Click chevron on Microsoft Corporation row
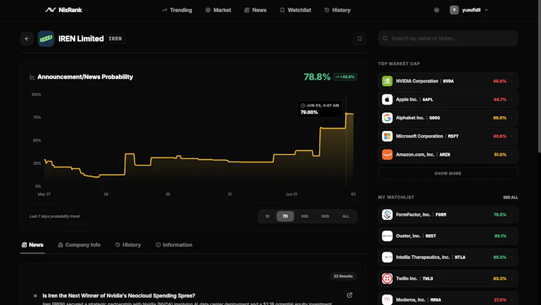Viewport: 541px width, 305px height. click(512, 136)
